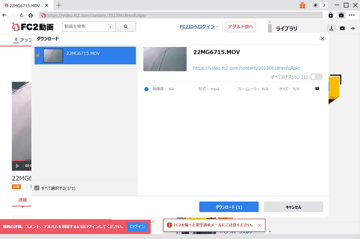
Task: Close the ダウンロード dialog with the X
Action: 322,39
